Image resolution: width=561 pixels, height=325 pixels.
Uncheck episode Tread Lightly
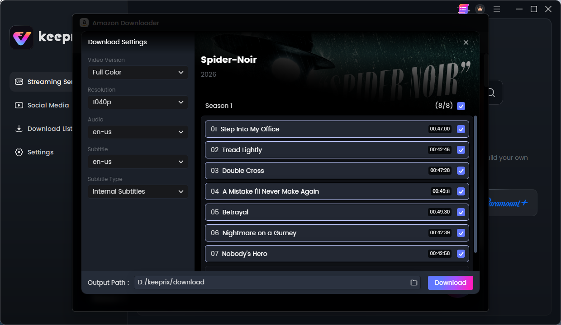pos(461,150)
